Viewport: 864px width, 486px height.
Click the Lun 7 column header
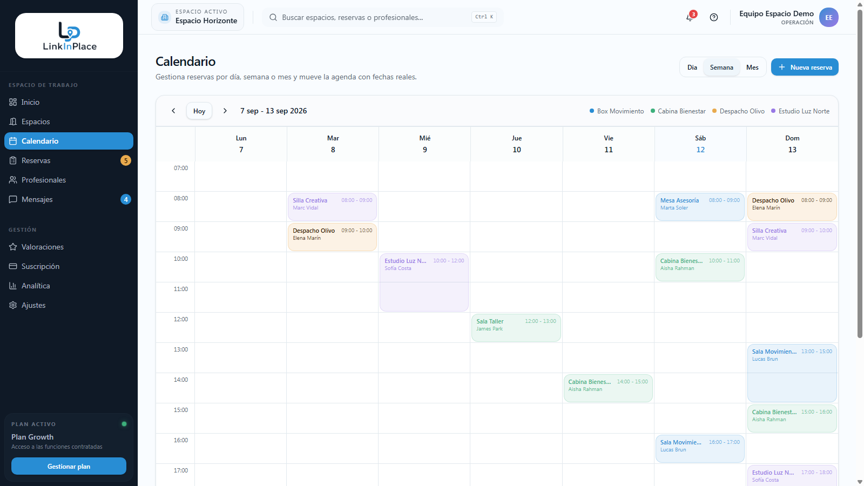(x=241, y=144)
